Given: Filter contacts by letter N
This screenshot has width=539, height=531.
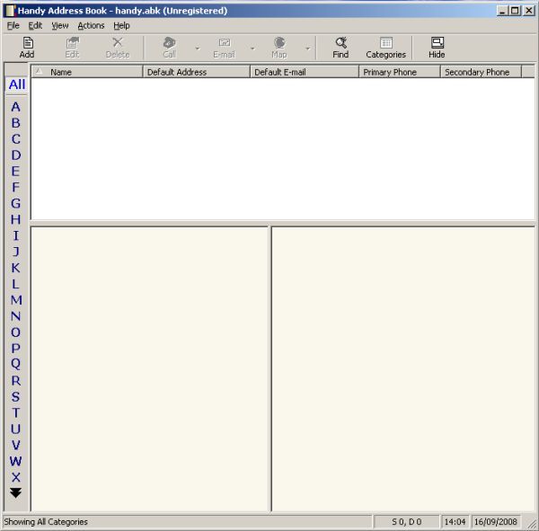Looking at the screenshot, I should point(16,316).
